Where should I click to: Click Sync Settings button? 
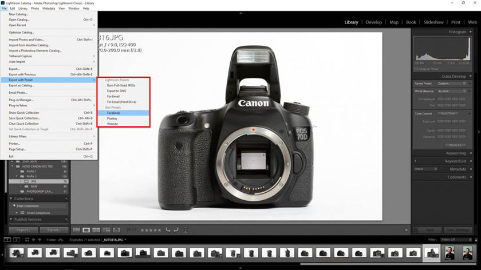pyautogui.click(x=458, y=230)
